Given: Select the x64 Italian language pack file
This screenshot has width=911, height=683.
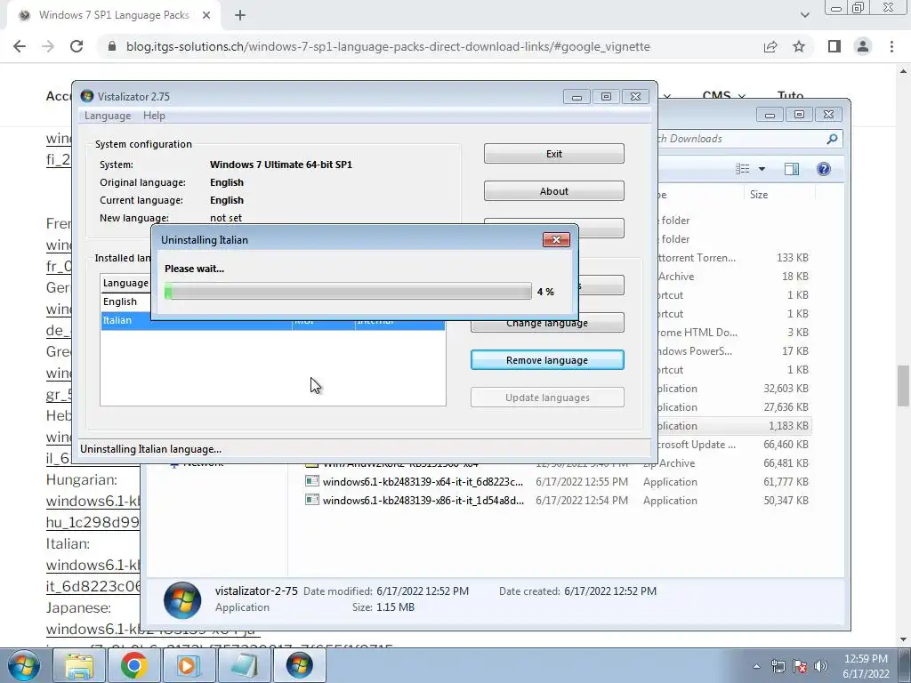Looking at the screenshot, I should pyautogui.click(x=423, y=481).
